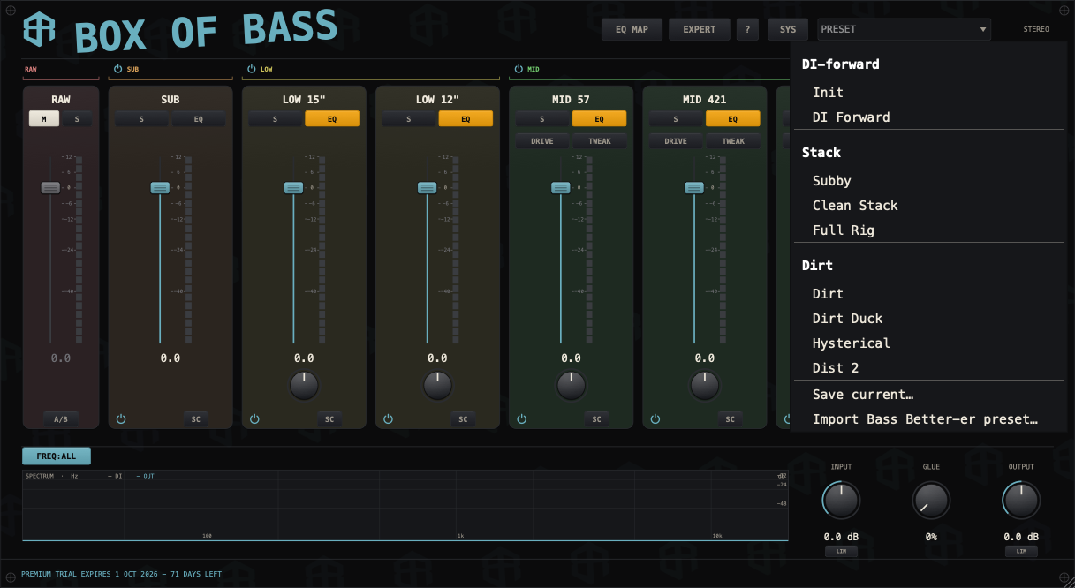Solo the MID 57 channel
Screen dimensions: 1075x588
pos(542,119)
